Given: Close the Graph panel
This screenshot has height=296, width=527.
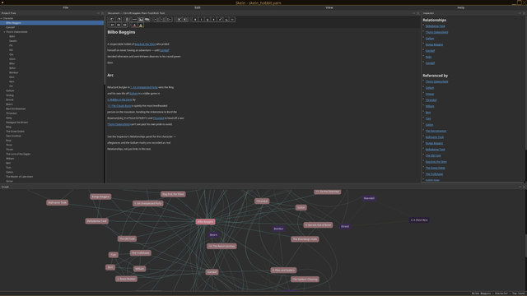Looking at the screenshot, I should coord(524,187).
